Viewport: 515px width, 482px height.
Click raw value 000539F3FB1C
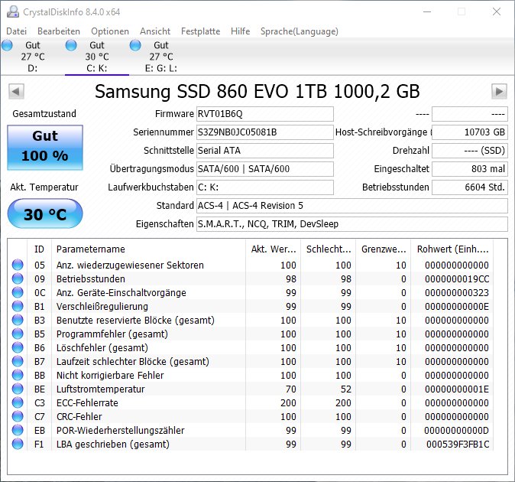[x=458, y=445]
